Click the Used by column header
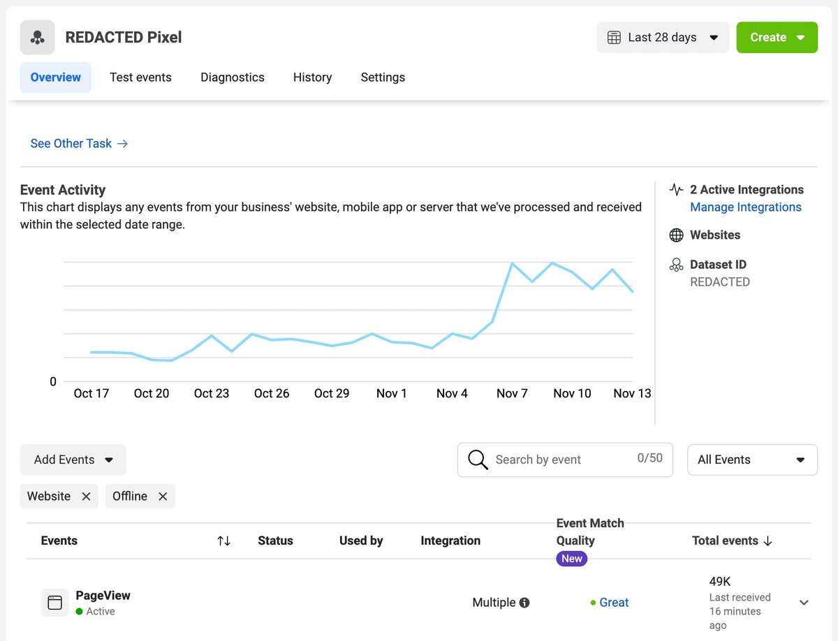Image resolution: width=838 pixels, height=641 pixels. click(x=361, y=540)
